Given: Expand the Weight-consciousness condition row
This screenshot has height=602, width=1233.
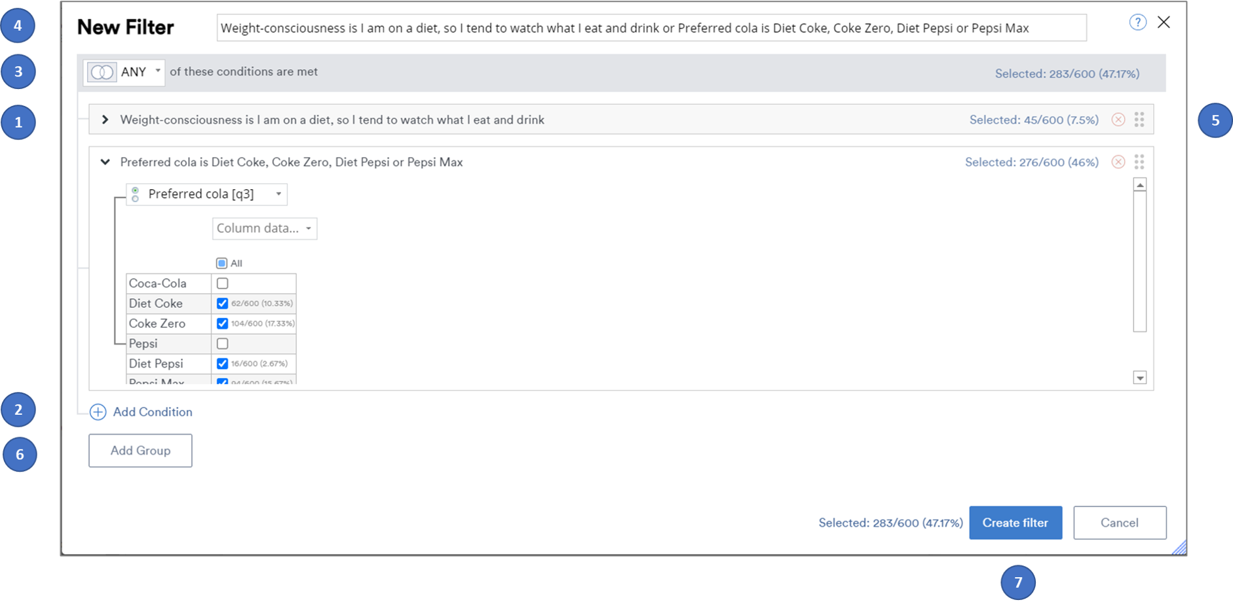Looking at the screenshot, I should 105,120.
